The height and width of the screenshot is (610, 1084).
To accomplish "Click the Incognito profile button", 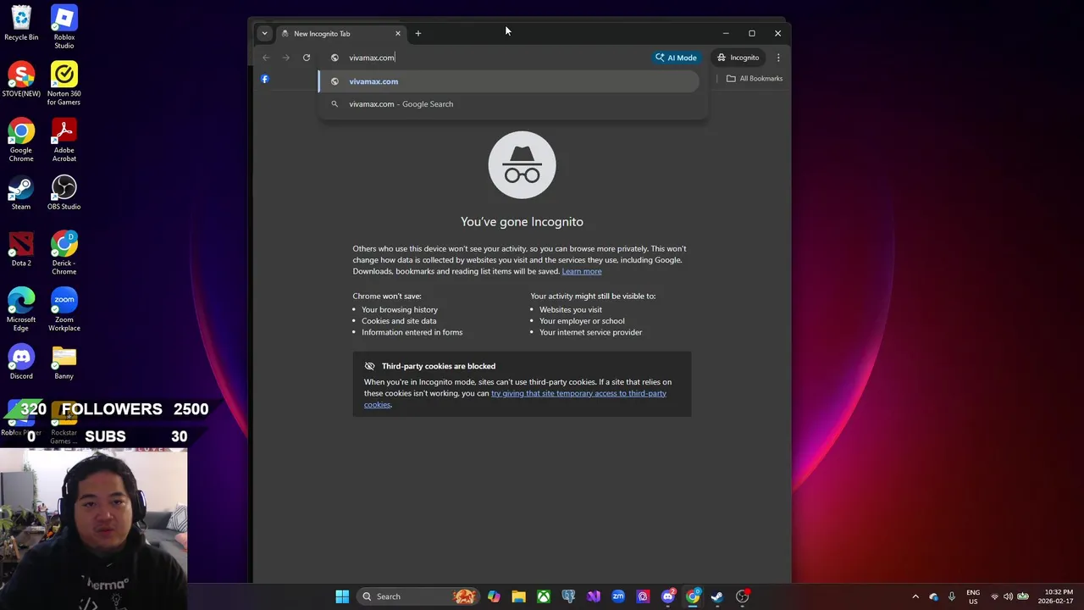I will 738,58.
